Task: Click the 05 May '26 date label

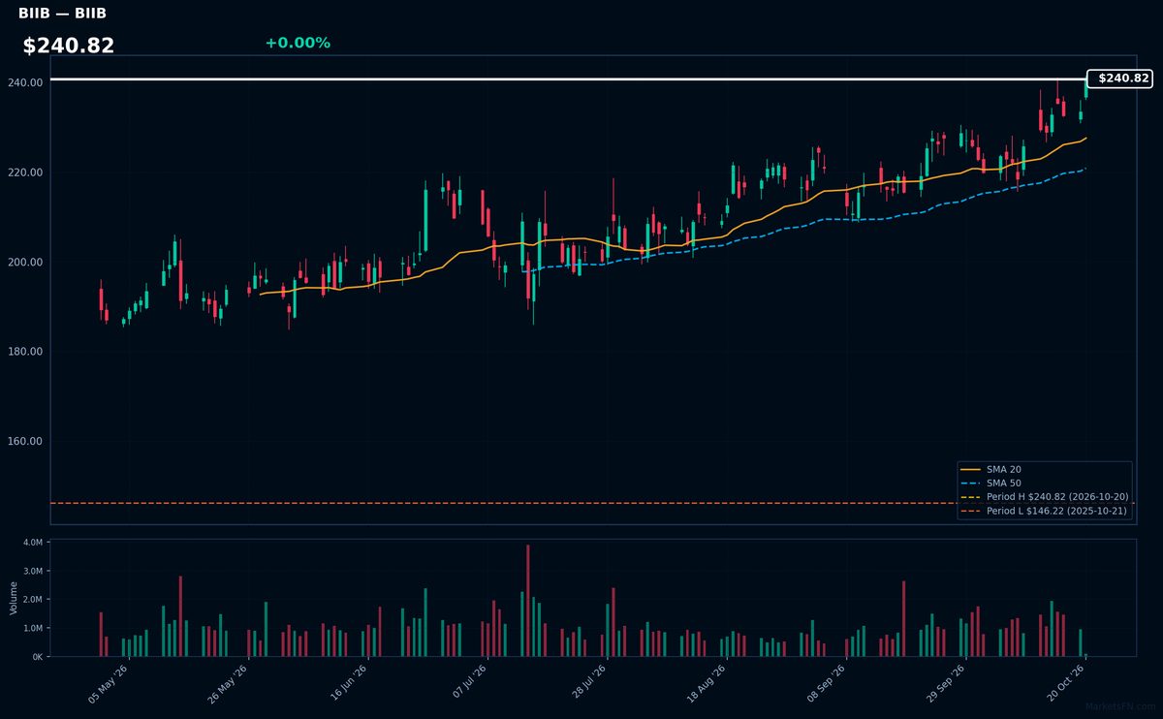Action: pos(109,683)
